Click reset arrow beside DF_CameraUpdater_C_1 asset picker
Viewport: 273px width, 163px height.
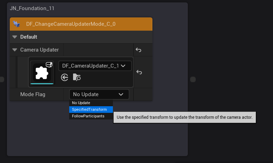tap(139, 72)
